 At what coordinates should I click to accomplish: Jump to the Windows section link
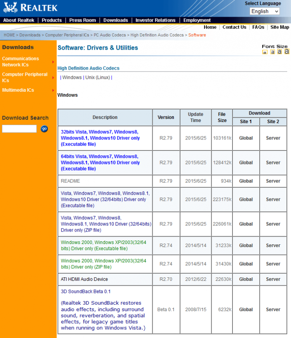pyautogui.click(x=72, y=77)
